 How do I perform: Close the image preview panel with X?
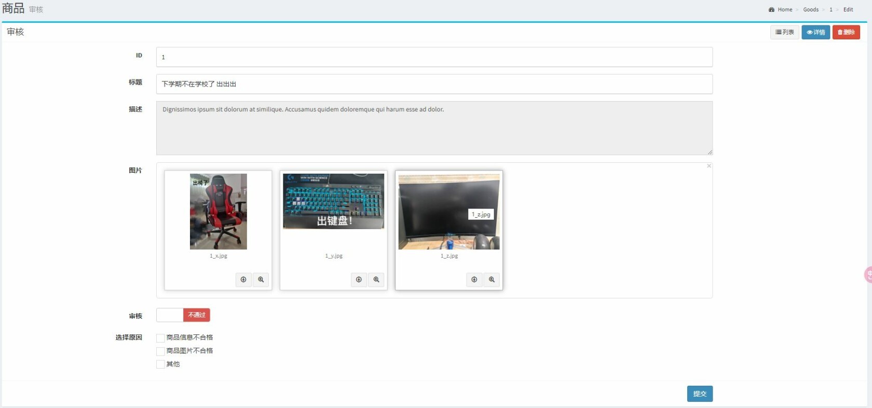tap(709, 166)
